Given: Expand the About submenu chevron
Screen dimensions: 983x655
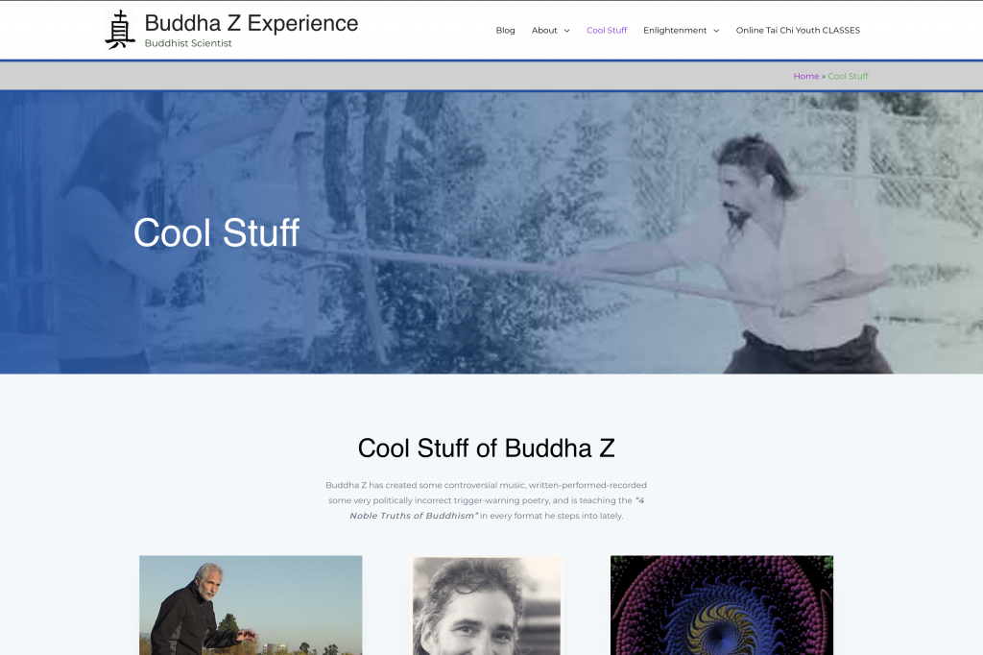Looking at the screenshot, I should (x=566, y=31).
